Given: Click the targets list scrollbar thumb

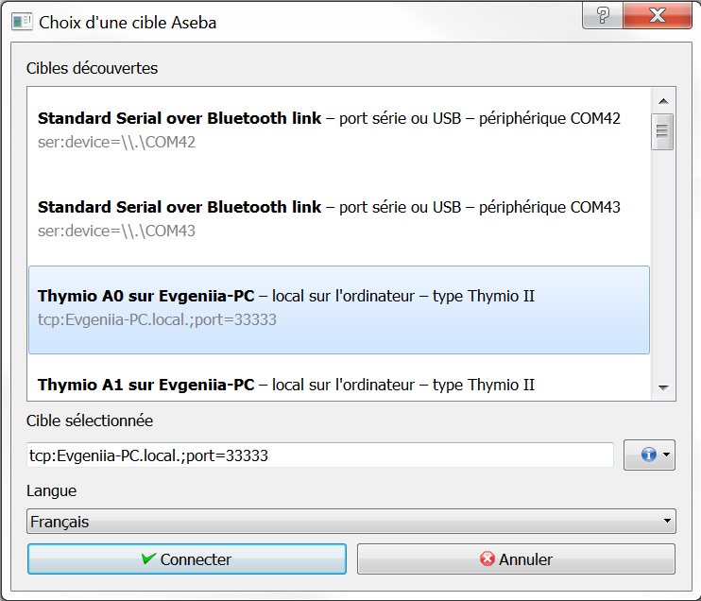Looking at the screenshot, I should (662, 131).
